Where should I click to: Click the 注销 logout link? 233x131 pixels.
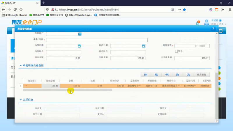click(213, 24)
